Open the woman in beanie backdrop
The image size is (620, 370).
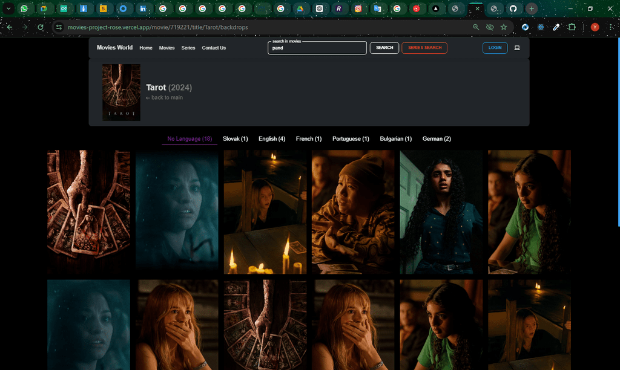[353, 212]
